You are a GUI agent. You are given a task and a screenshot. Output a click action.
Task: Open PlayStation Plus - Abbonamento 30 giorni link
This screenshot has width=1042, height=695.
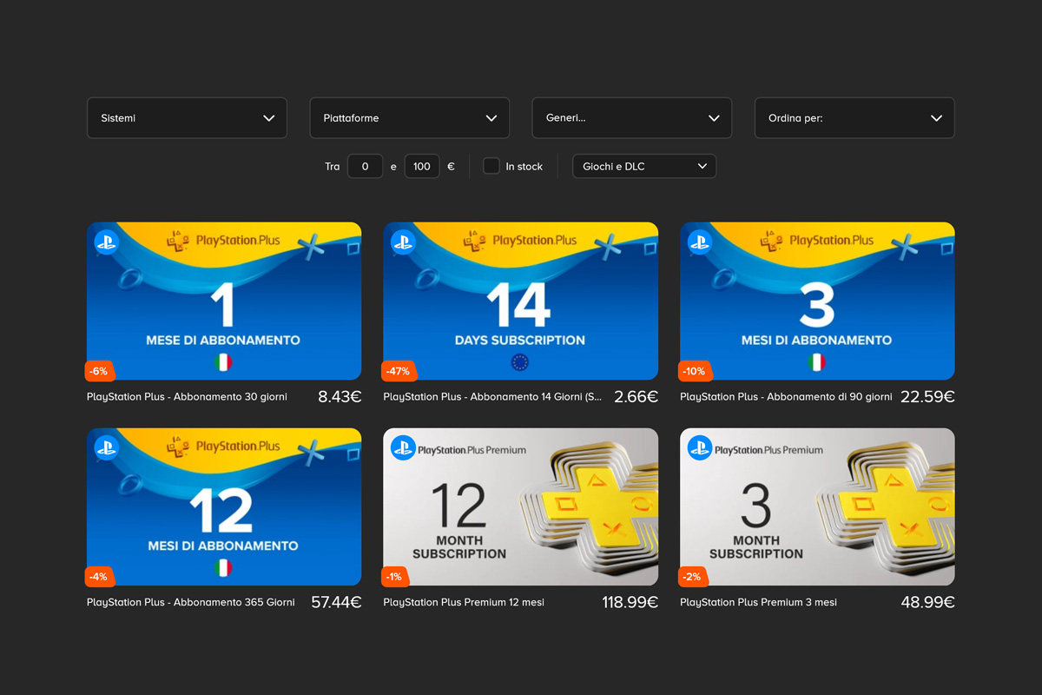click(187, 397)
